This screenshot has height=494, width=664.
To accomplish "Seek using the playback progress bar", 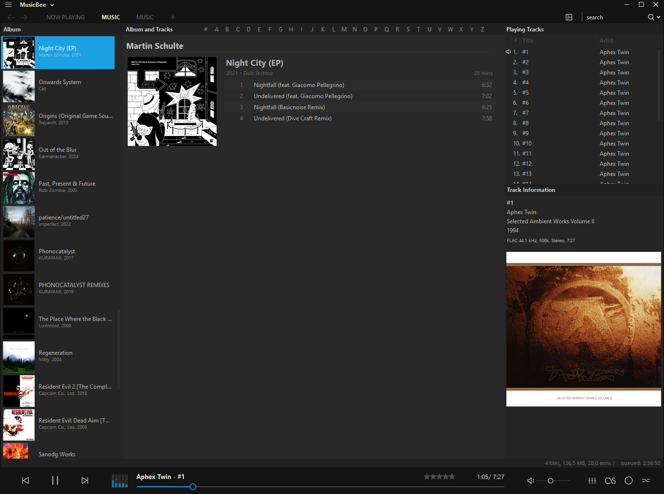I will tap(320, 487).
